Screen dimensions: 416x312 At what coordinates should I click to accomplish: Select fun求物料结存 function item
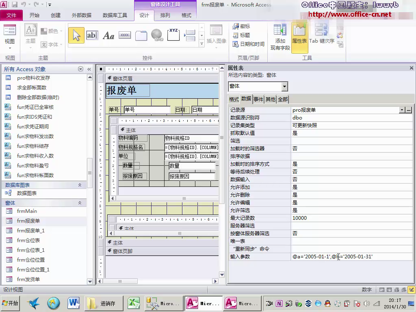coord(33,146)
